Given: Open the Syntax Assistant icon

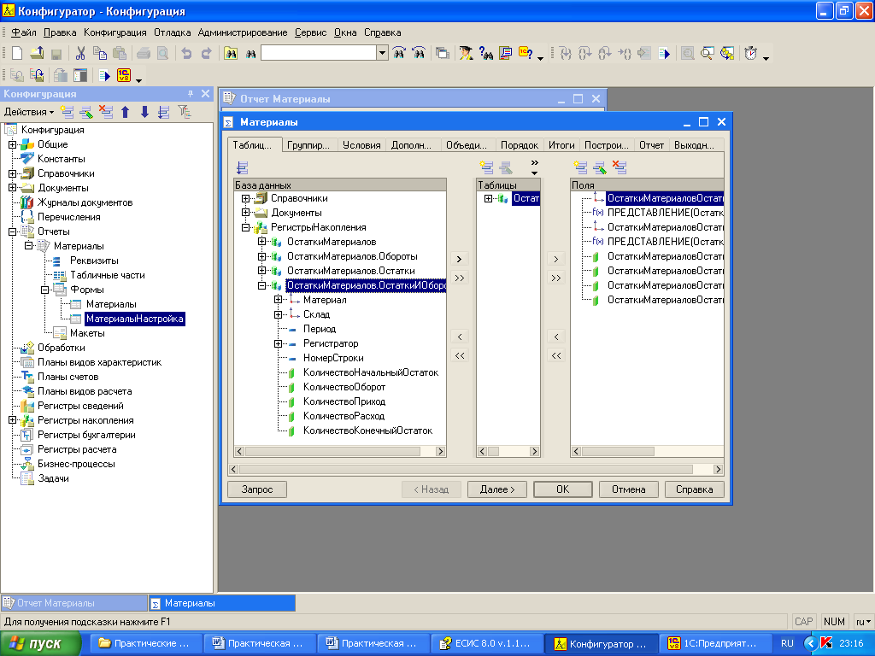Looking at the screenshot, I should tap(466, 53).
